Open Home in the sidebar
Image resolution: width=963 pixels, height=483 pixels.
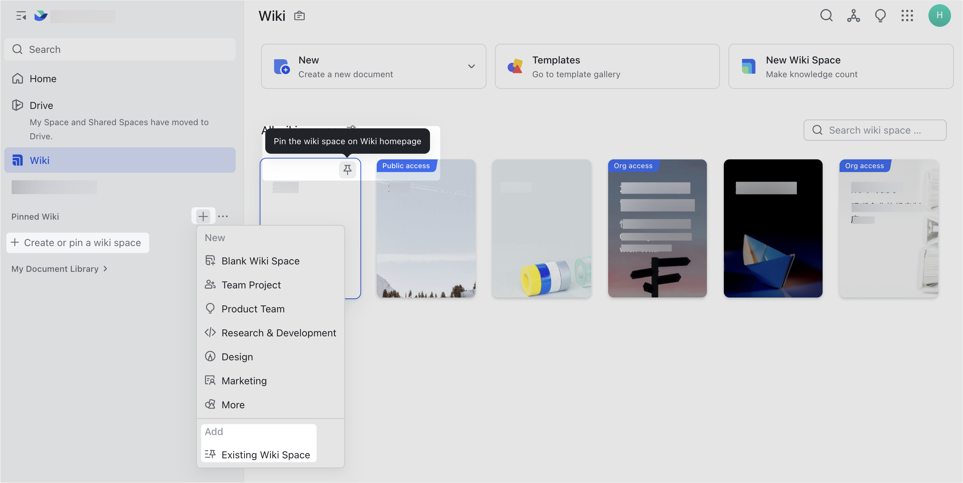(x=120, y=79)
